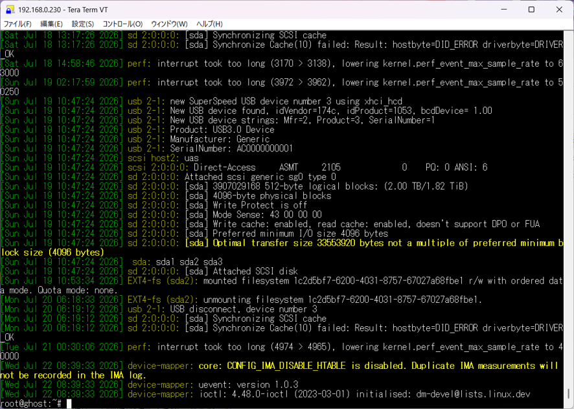The height and width of the screenshot is (409, 574).
Task: Click the '(3170 > 3138)' perf value
Action: pos(303,63)
